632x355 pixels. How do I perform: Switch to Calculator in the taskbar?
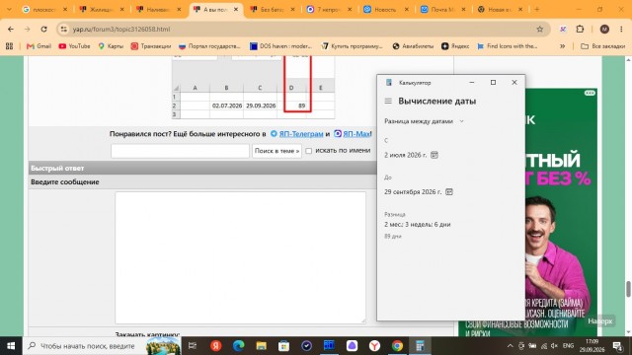[420, 346]
